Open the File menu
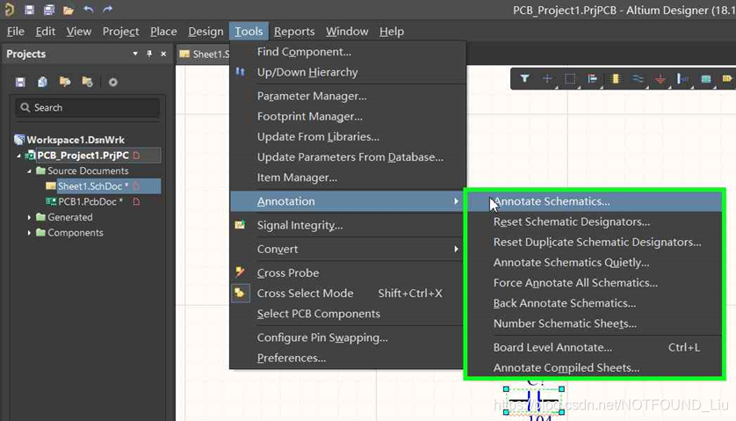Screen dimensions: 736x421 16,32
